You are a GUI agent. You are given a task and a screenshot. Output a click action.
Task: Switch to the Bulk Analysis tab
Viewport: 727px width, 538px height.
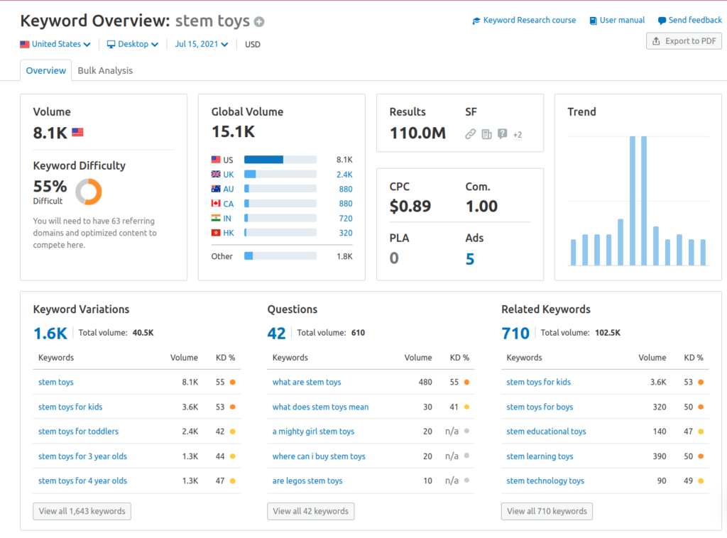tap(105, 70)
